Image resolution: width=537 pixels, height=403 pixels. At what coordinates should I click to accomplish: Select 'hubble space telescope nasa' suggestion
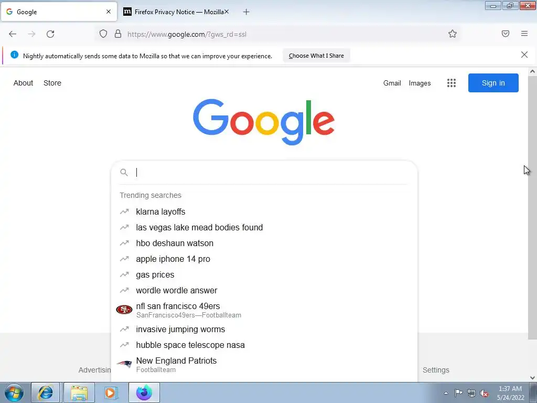pyautogui.click(x=264, y=345)
